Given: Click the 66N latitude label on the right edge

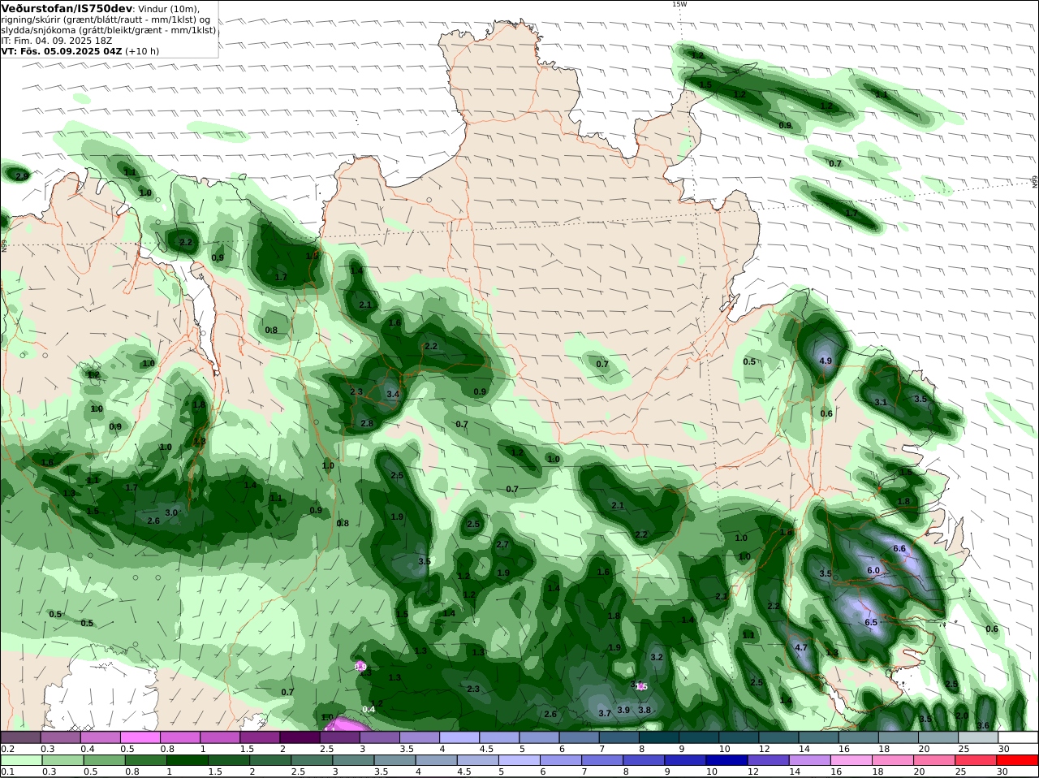Looking at the screenshot, I should [x=1035, y=182].
